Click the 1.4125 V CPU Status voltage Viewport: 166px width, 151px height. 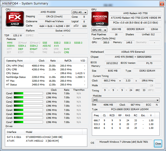click(x=80, y=73)
